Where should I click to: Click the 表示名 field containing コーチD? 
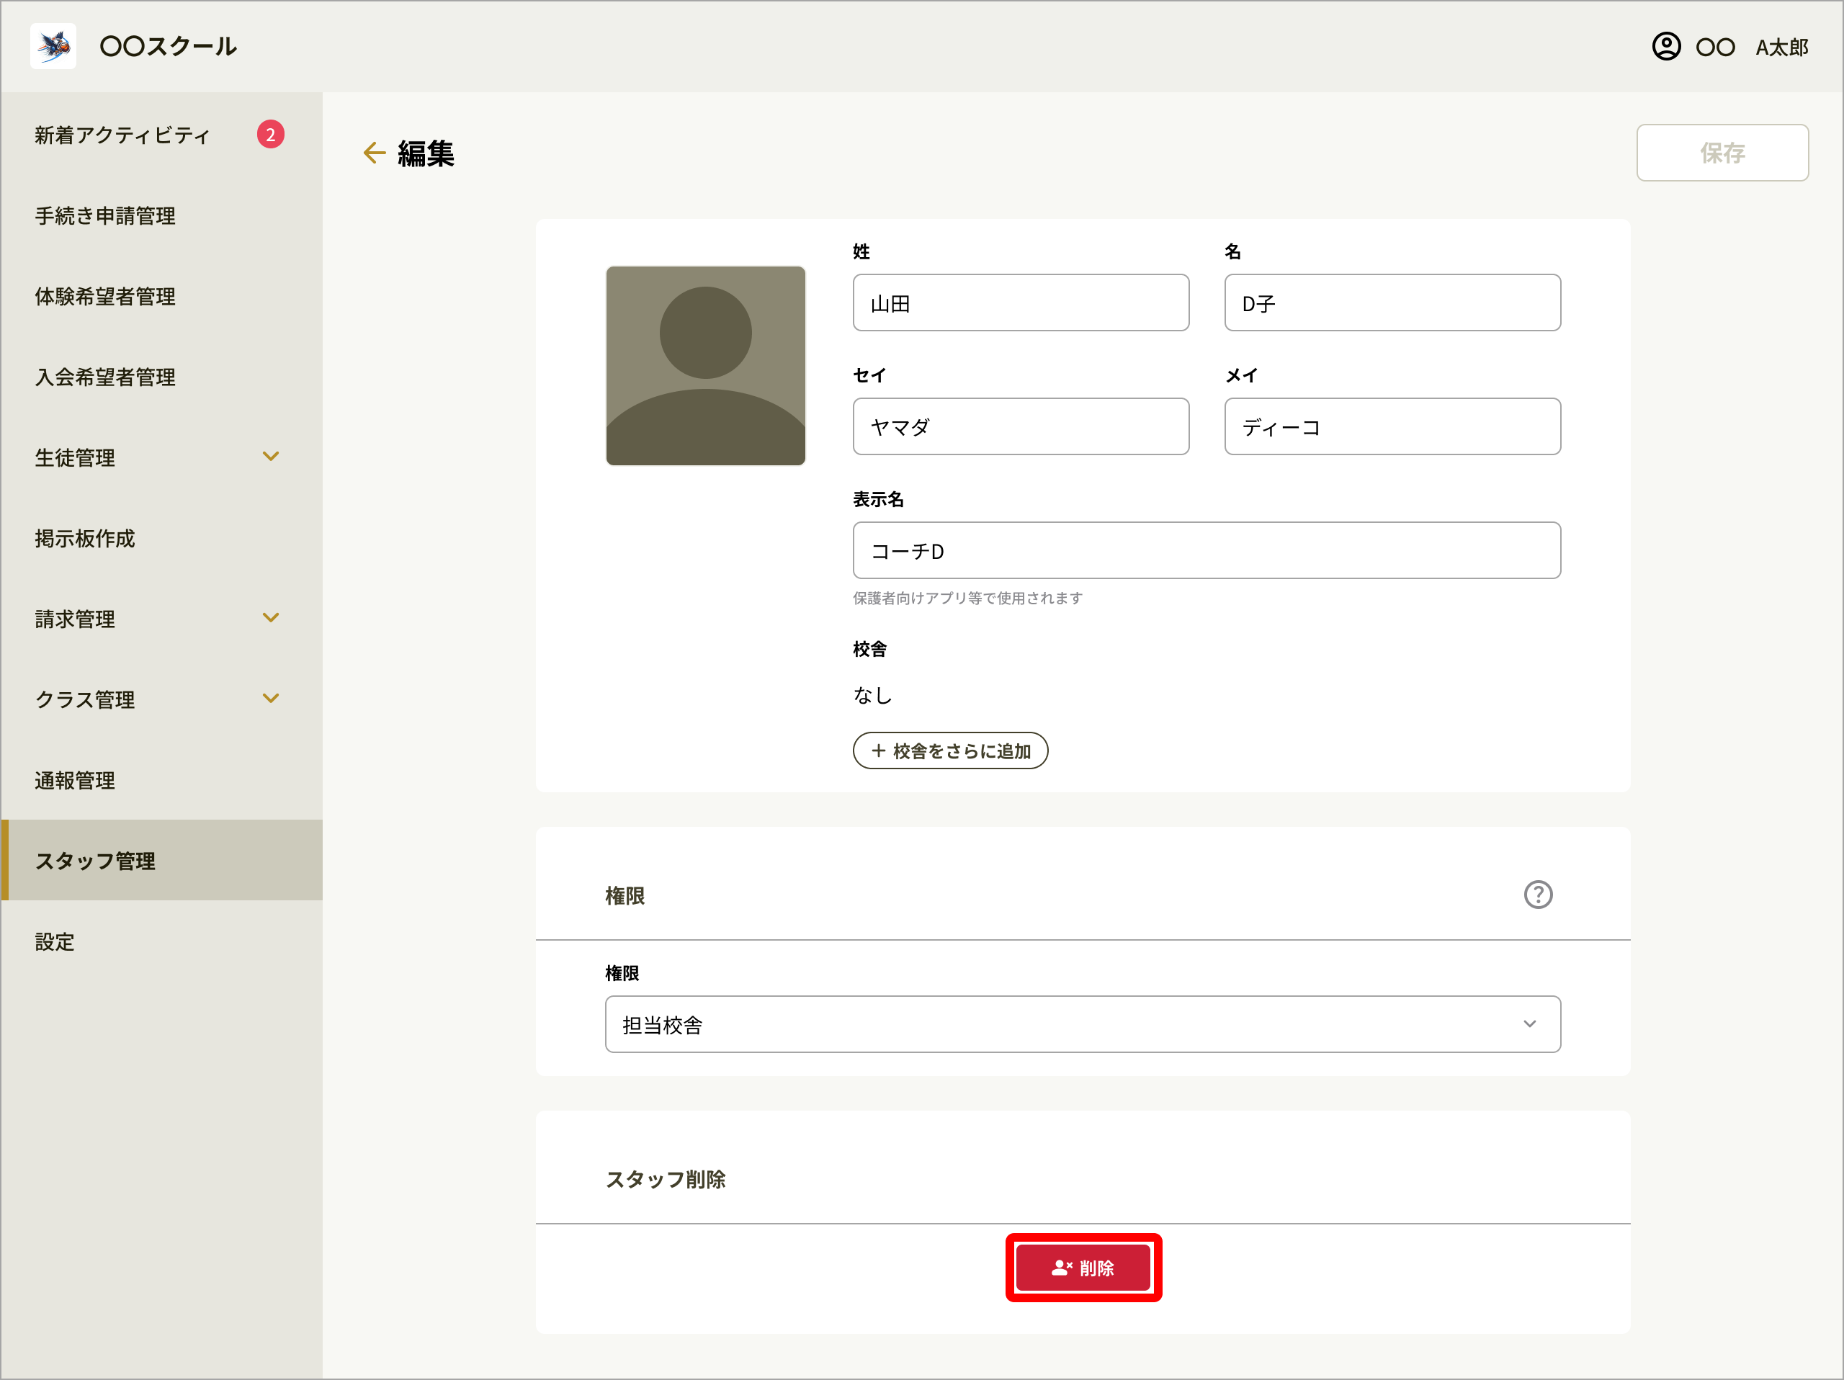coord(1207,550)
